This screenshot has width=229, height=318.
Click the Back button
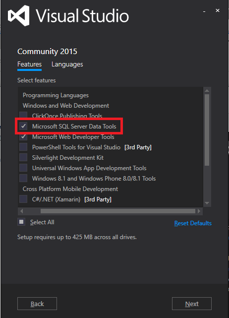(x=37, y=304)
